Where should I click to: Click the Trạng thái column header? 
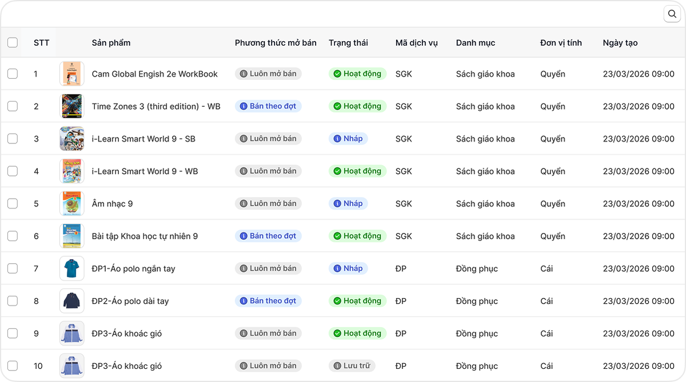(x=348, y=43)
